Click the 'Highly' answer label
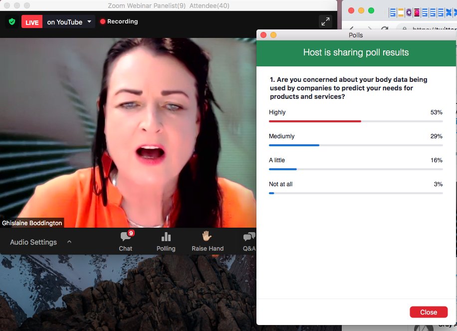 point(277,112)
